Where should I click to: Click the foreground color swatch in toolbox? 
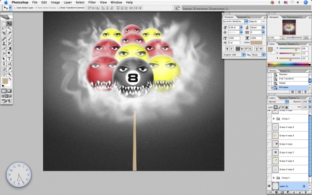5,81
